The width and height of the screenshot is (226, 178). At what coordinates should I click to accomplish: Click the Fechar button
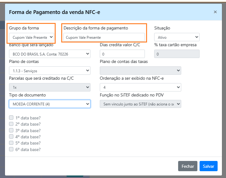click(187, 166)
